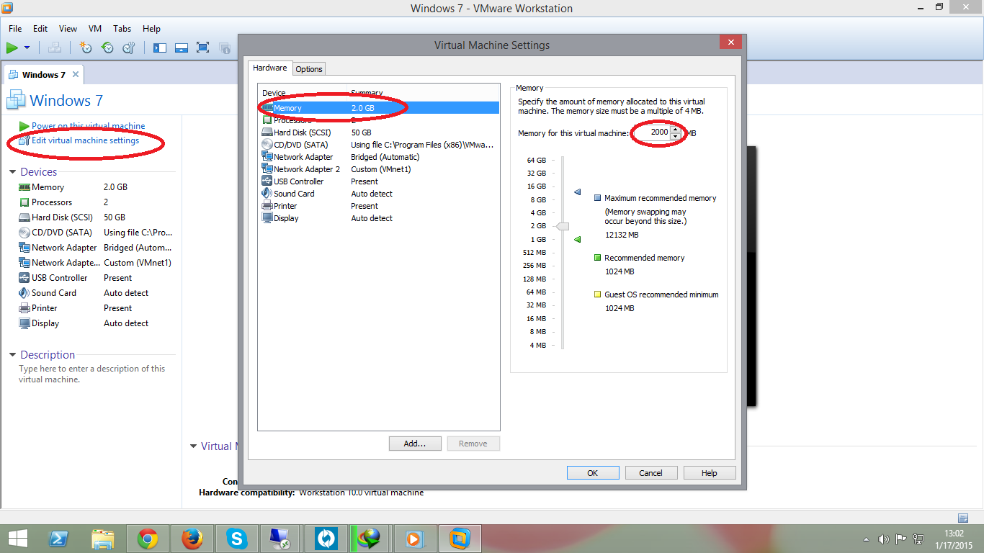This screenshot has height=553, width=984.
Task: Open the power options dropdown arrow in toolbar
Action: click(27, 48)
